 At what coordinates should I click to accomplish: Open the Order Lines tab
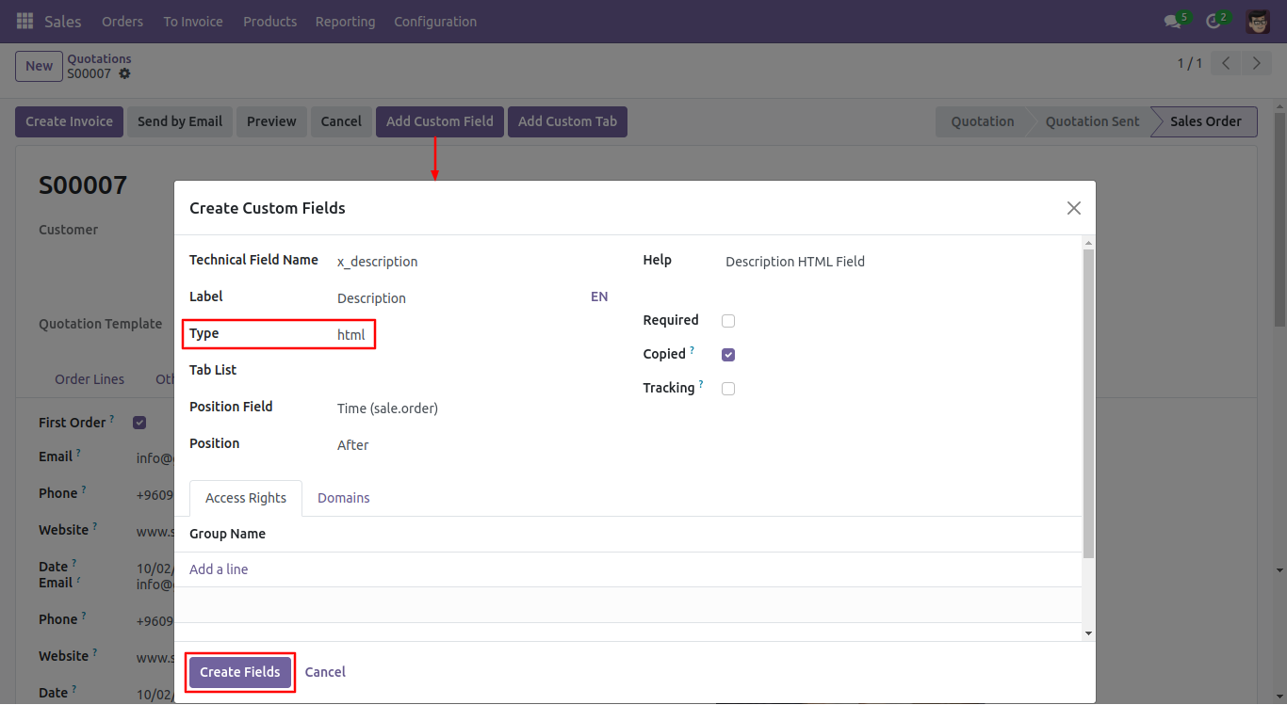pyautogui.click(x=90, y=379)
